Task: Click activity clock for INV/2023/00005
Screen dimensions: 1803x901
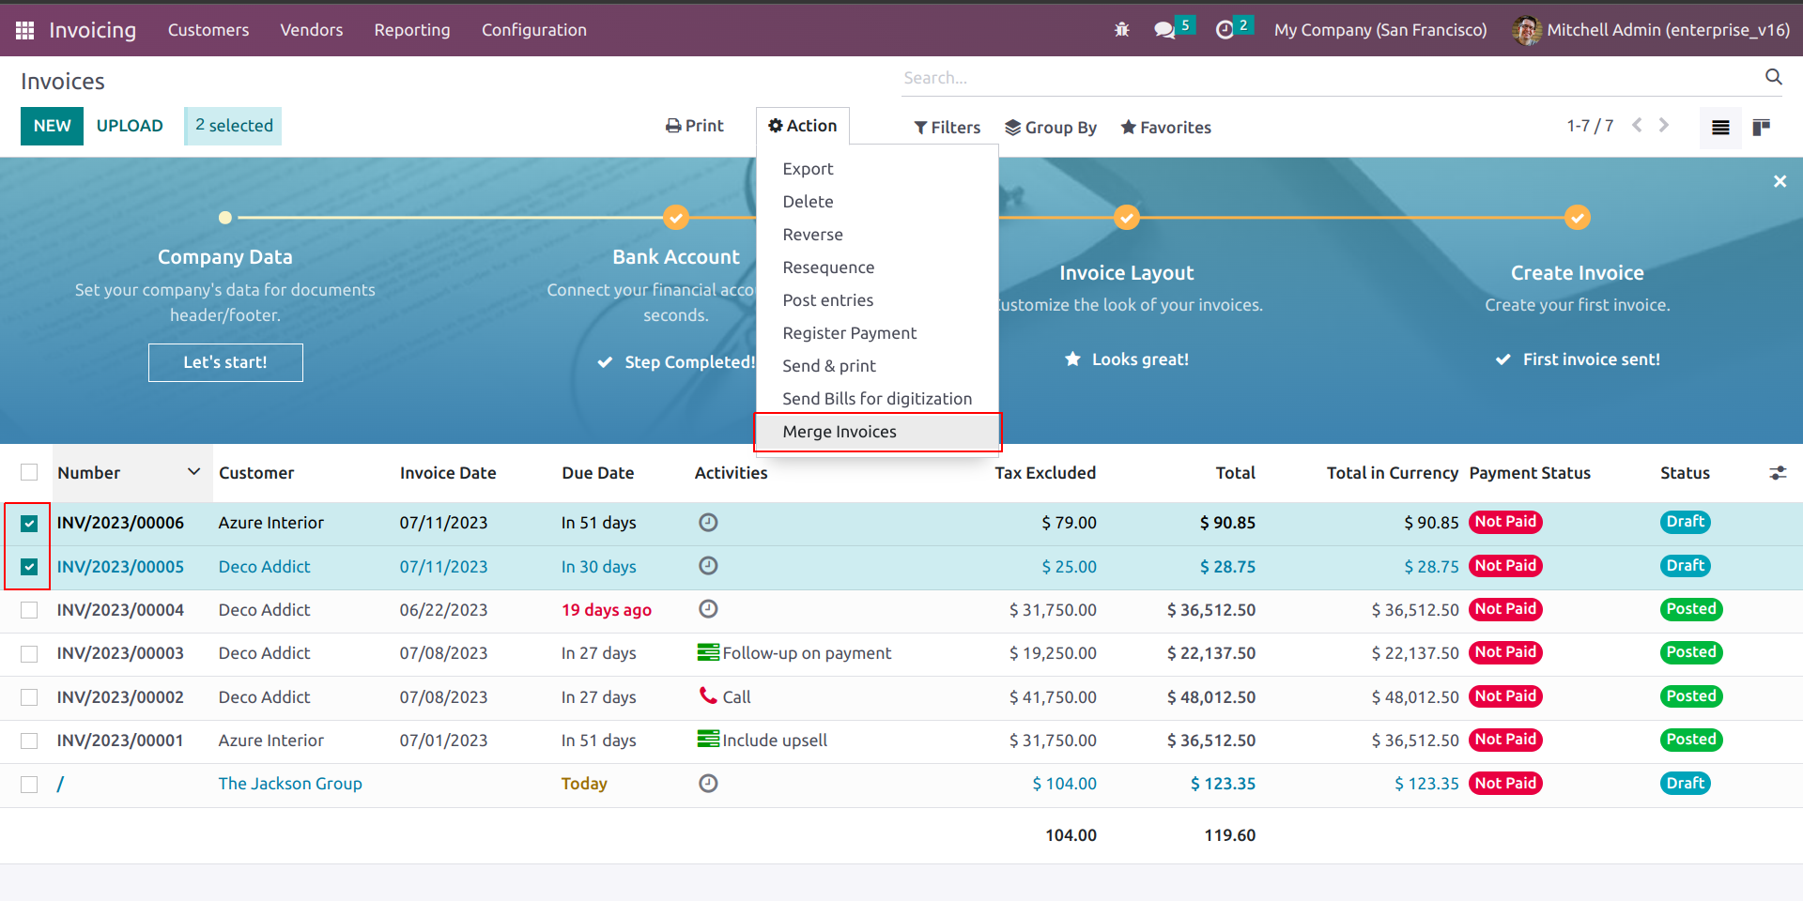Action: click(x=708, y=566)
